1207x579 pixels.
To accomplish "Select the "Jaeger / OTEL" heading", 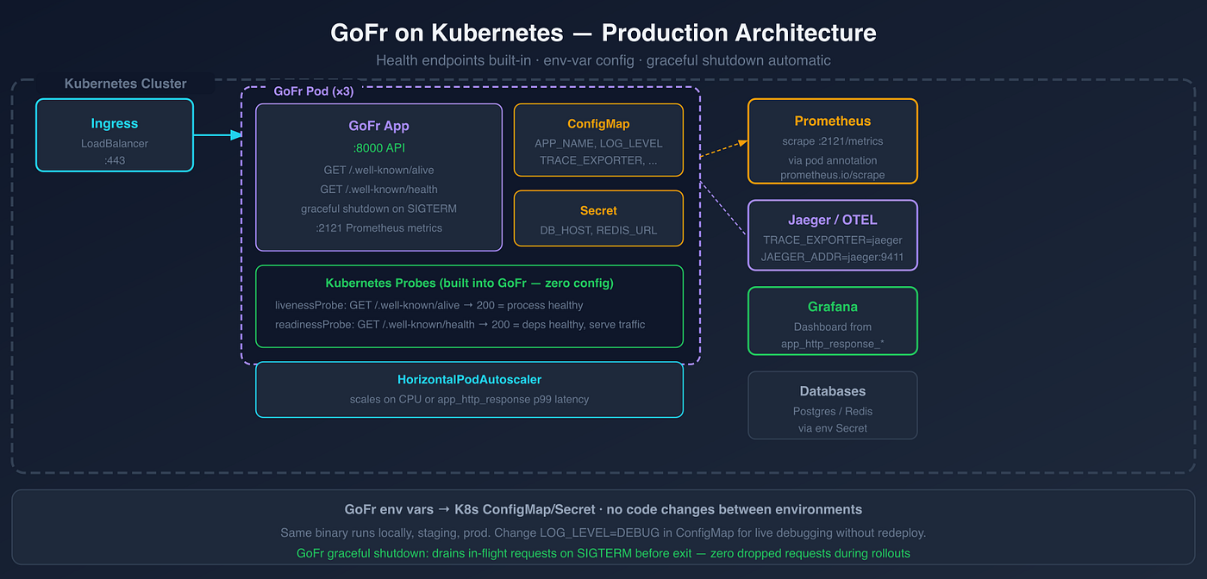I will point(833,220).
